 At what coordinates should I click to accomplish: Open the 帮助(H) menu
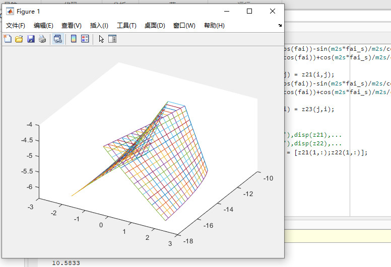214,26
